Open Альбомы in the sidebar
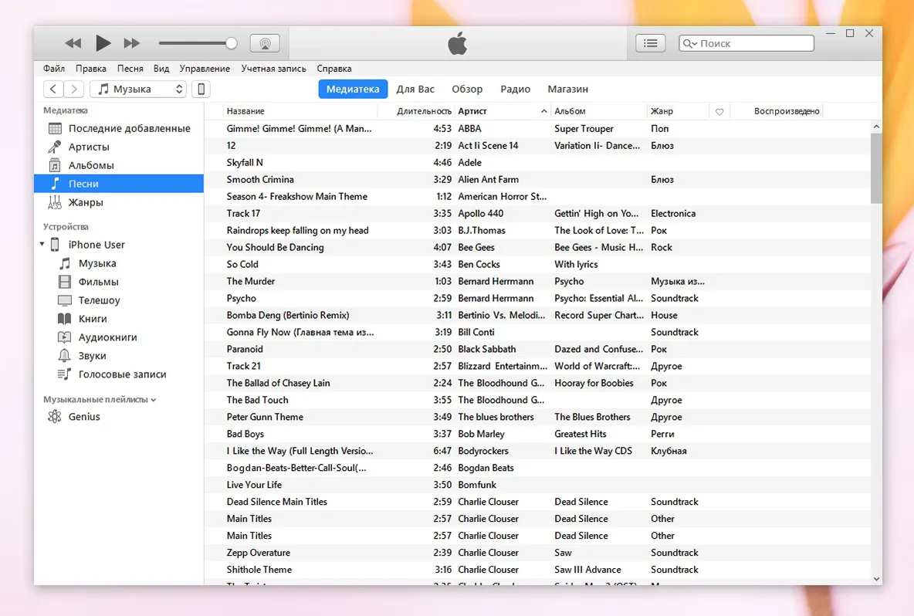This screenshot has height=616, width=914. point(119,165)
